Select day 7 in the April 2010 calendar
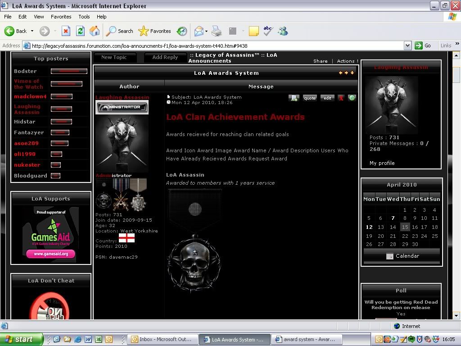 (x=393, y=219)
